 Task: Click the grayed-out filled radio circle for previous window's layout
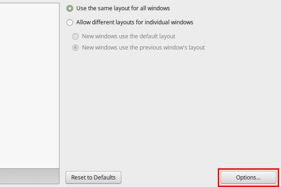point(75,48)
